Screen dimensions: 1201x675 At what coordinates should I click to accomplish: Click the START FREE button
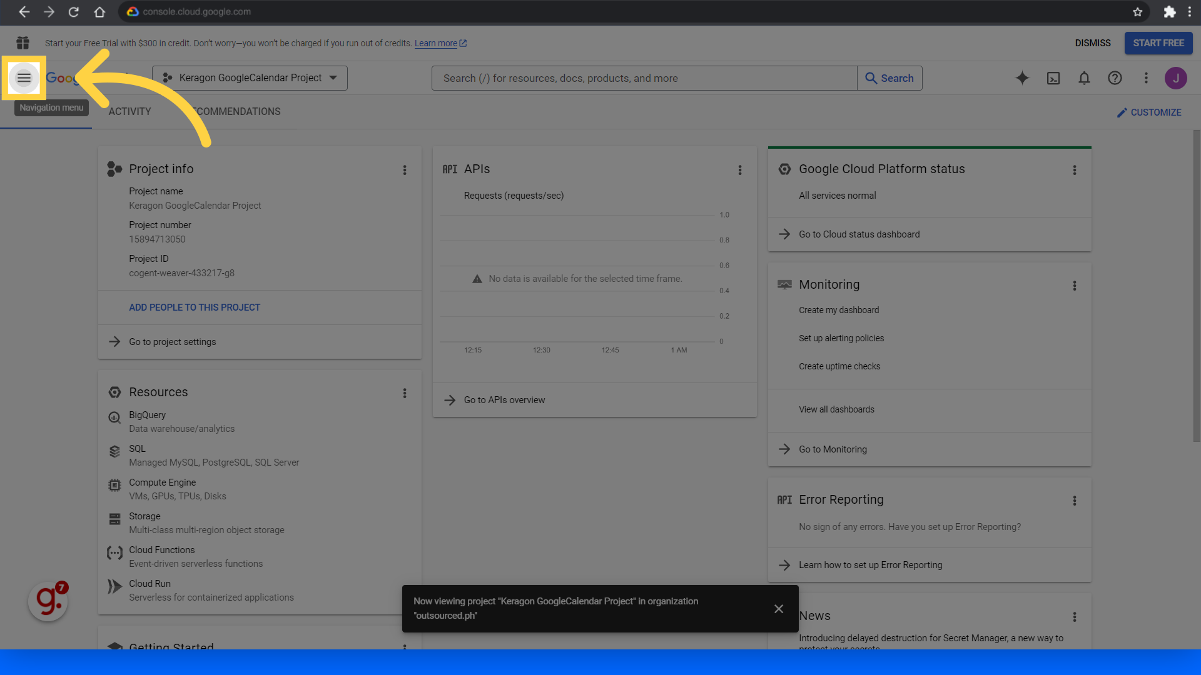[x=1158, y=43]
